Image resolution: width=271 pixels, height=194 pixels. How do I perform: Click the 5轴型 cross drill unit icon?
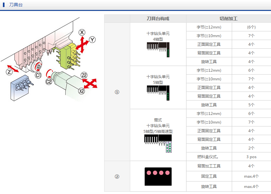pos(158,93)
